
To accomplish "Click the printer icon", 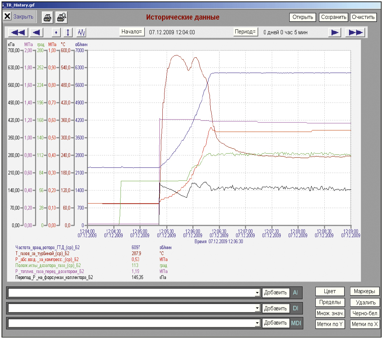I will (x=48, y=18).
